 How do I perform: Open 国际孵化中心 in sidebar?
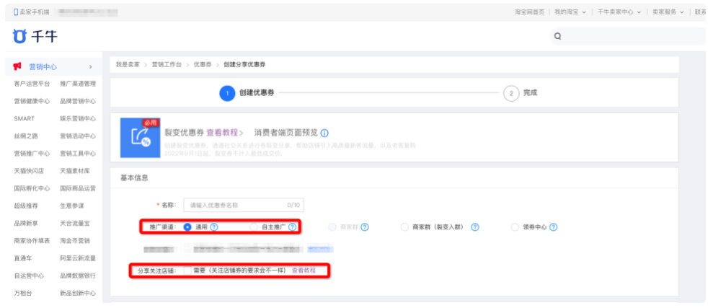coord(32,188)
